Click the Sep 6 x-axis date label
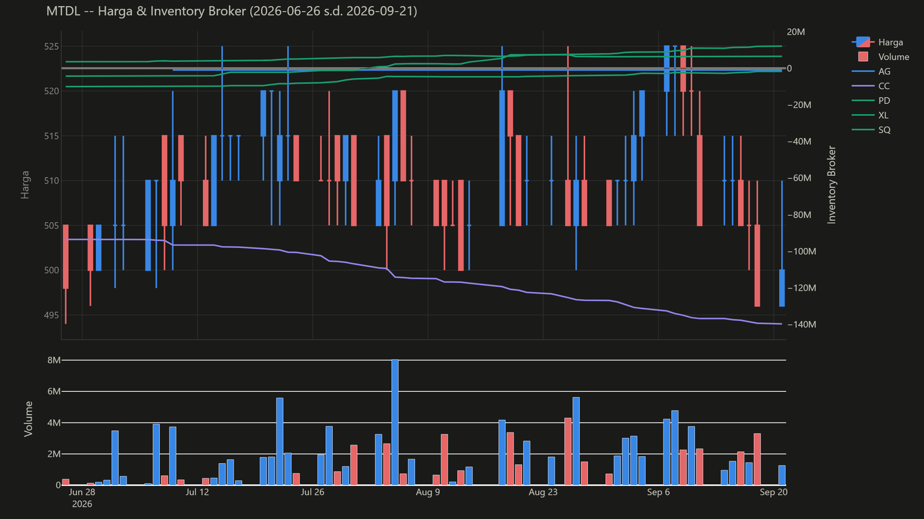 (x=658, y=492)
